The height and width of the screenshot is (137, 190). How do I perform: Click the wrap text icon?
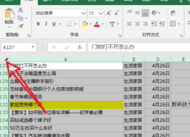point(173,13)
